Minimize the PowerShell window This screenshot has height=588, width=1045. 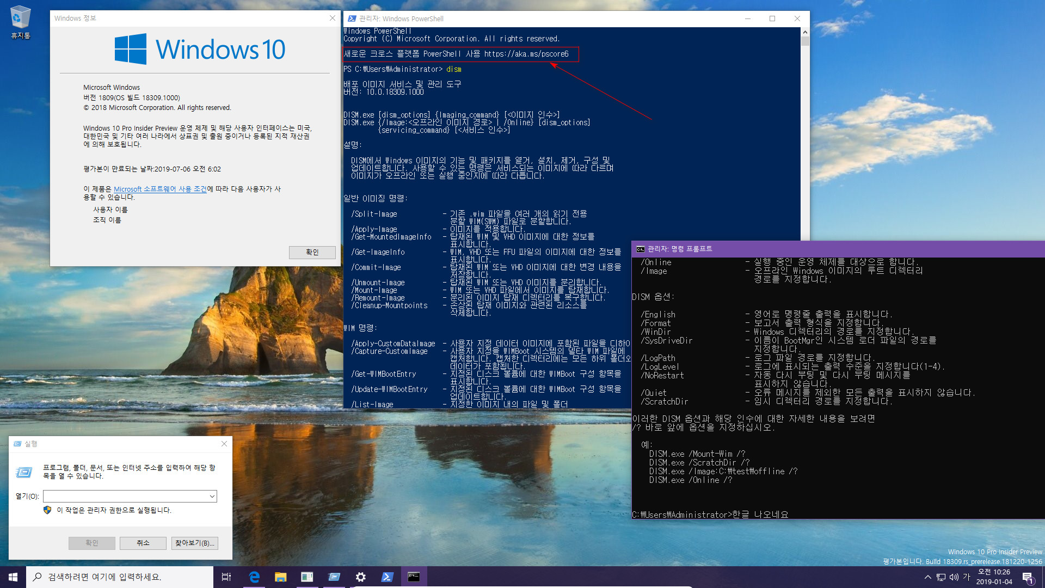tap(748, 19)
